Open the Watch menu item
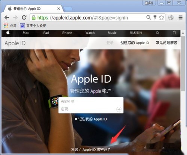Screen dimensions: 187x155 click(x=90, y=33)
